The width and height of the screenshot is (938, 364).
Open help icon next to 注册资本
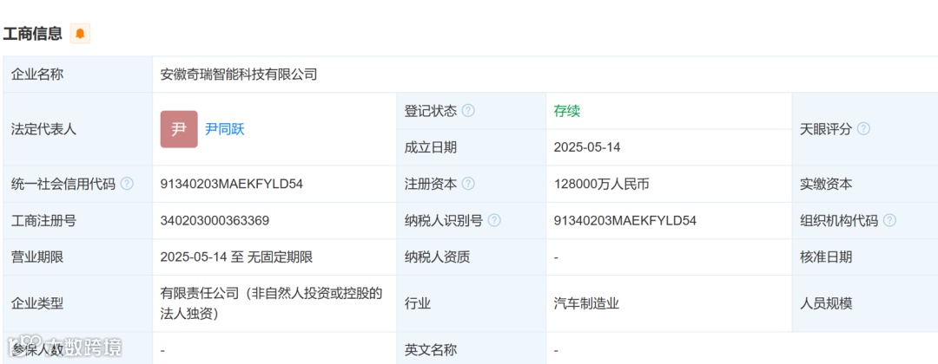(x=468, y=184)
